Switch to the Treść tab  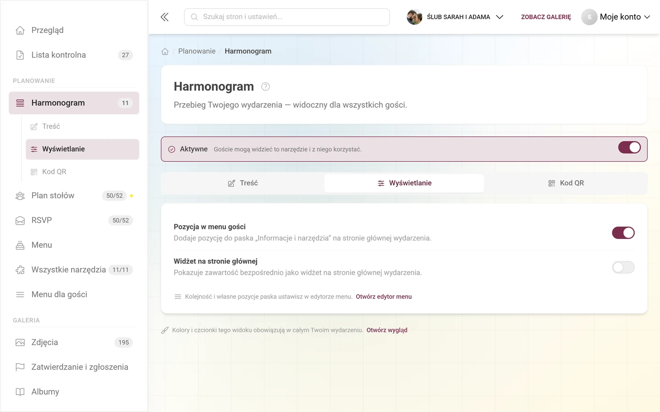tap(243, 183)
